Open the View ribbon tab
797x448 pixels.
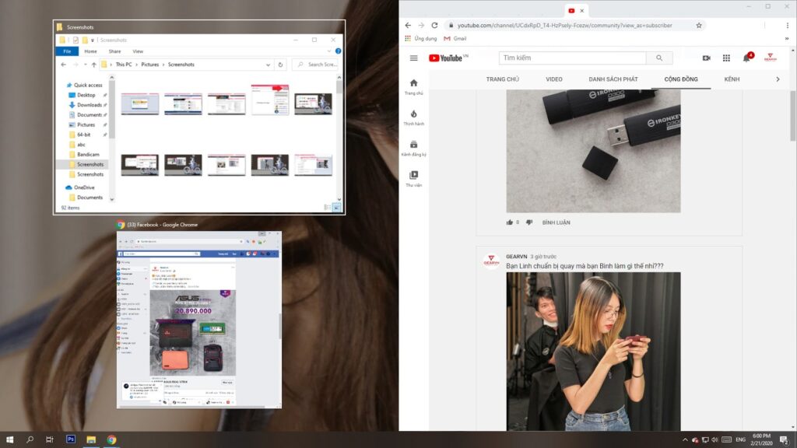pyautogui.click(x=138, y=51)
